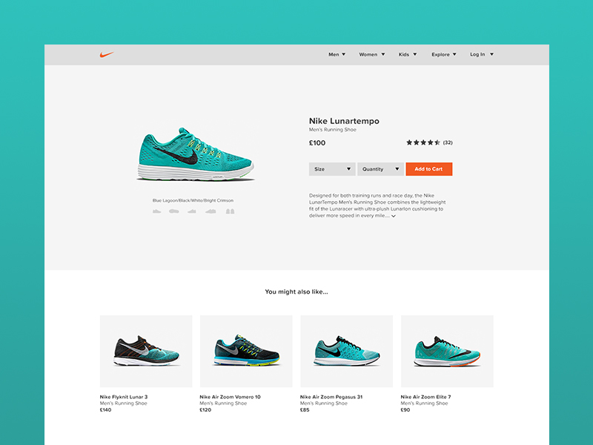The width and height of the screenshot is (593, 445).
Task: Select the Nike Air Zoom Elite 7 thumbnail
Action: pyautogui.click(x=447, y=351)
